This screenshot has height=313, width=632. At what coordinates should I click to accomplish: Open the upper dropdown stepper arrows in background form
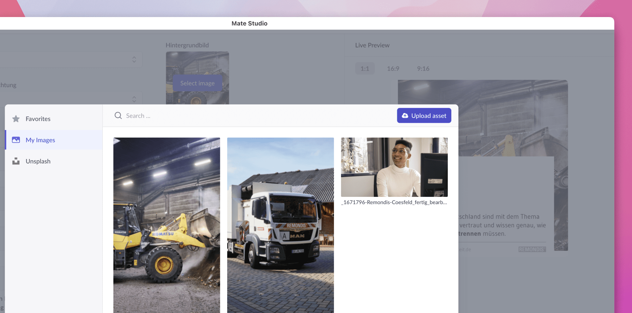point(134,59)
